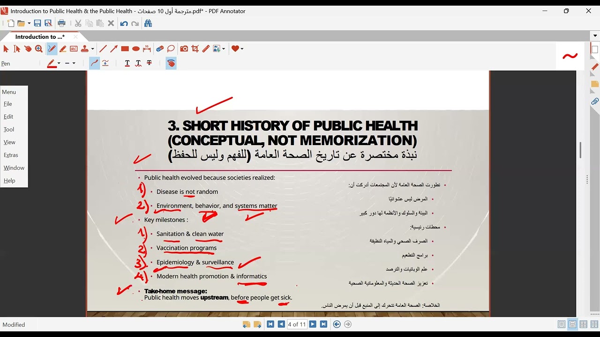
Task: Click the Delete X icon
Action: [111, 23]
